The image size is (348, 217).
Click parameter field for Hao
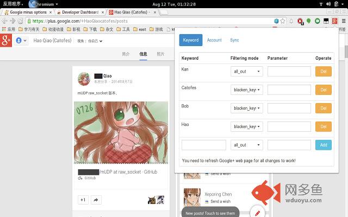coord(289,126)
